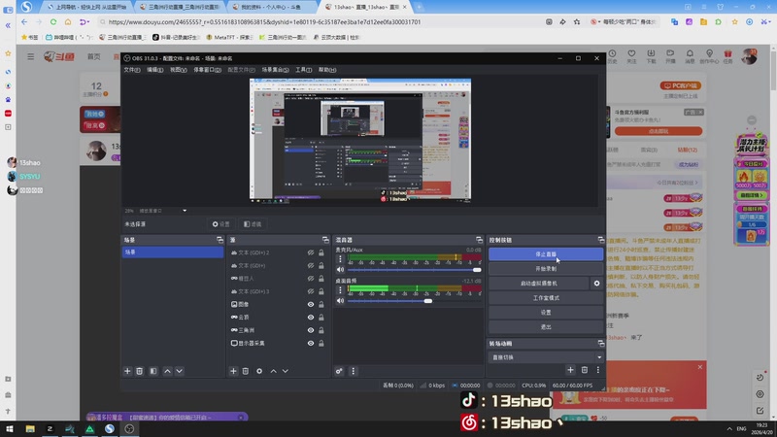Screen dimensions: 777x437
Task: Go to browser home page icon
Action: (68, 21)
